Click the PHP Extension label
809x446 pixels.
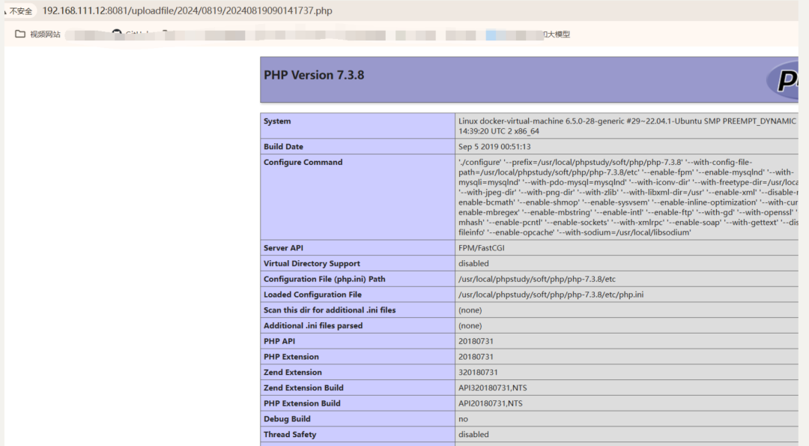291,357
